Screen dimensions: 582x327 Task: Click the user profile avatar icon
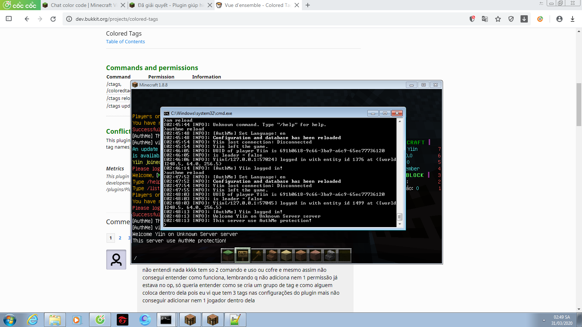pos(559,19)
